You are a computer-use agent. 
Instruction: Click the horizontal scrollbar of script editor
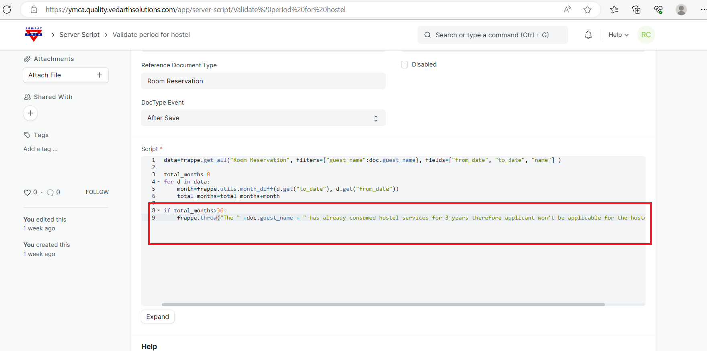383,305
